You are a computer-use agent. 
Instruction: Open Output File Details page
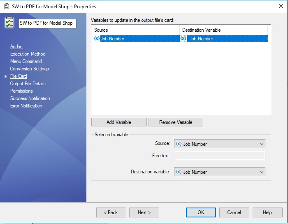coord(28,84)
